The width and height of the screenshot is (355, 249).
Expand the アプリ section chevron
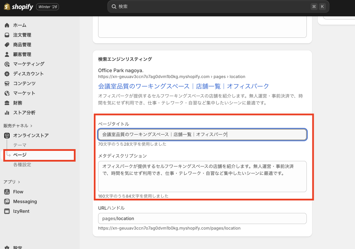click(19, 182)
